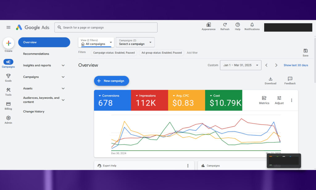The image size is (316, 190).
Task: Go to previous date range
Action: [x=266, y=65]
